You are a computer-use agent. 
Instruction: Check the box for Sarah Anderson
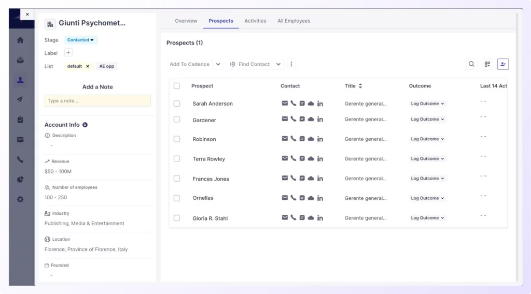pyautogui.click(x=177, y=104)
